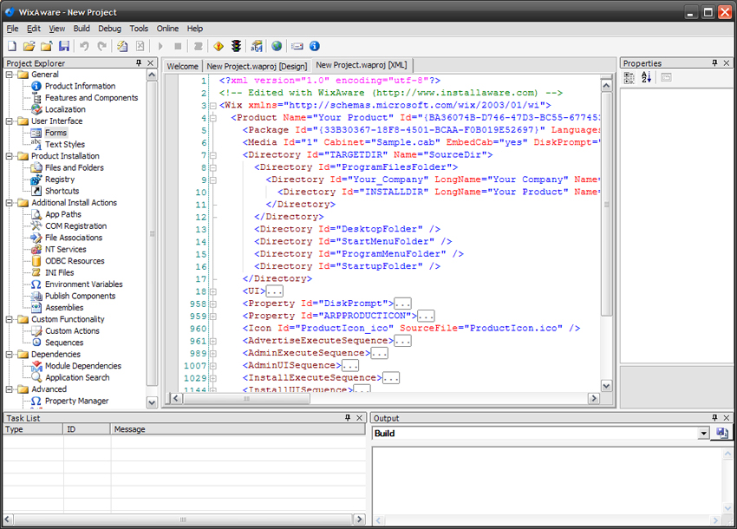Expand the collapsed UI element on line 18
The width and height of the screenshot is (737, 529).
[213, 291]
